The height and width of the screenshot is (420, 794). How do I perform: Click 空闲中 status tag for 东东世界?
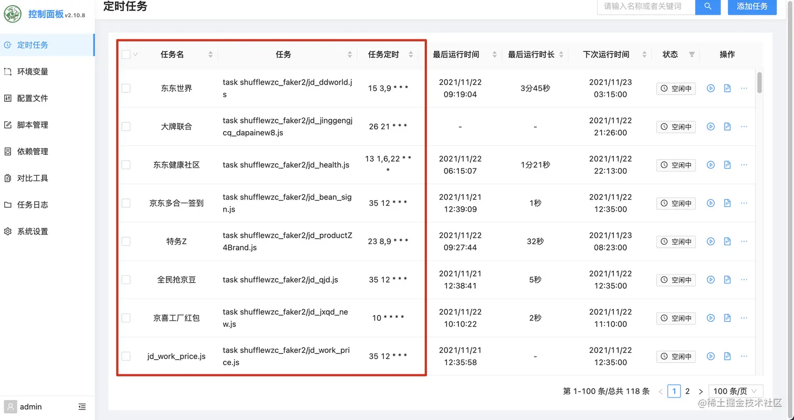(x=676, y=89)
